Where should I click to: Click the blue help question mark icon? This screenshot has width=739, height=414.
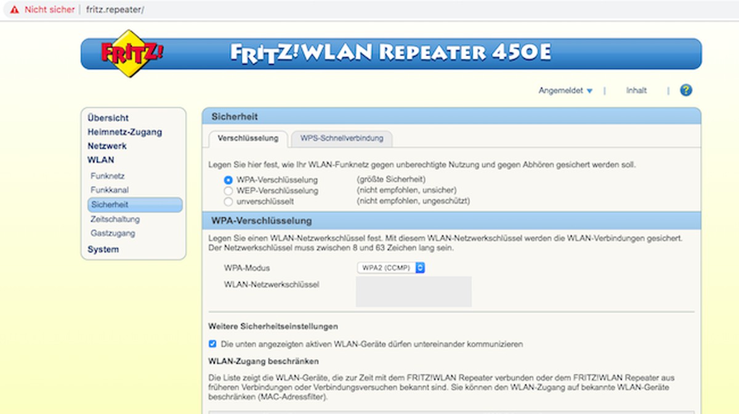pos(685,91)
